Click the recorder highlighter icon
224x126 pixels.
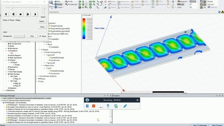point(108,106)
